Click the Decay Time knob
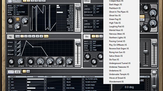The height and width of the screenshot is (91, 163). pyautogui.click(x=31, y=62)
